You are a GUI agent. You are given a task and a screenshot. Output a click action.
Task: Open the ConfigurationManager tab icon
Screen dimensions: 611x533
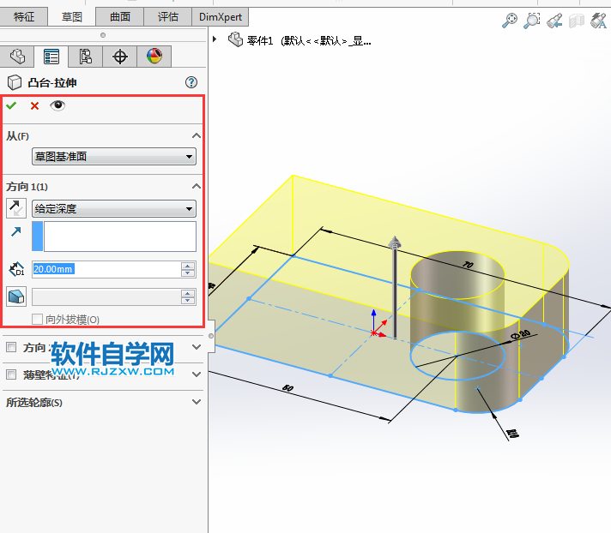coord(86,57)
